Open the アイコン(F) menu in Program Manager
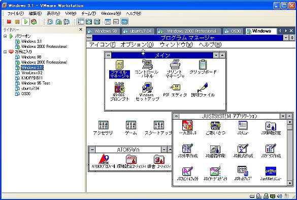This screenshot has width=297, height=200. (102, 45)
